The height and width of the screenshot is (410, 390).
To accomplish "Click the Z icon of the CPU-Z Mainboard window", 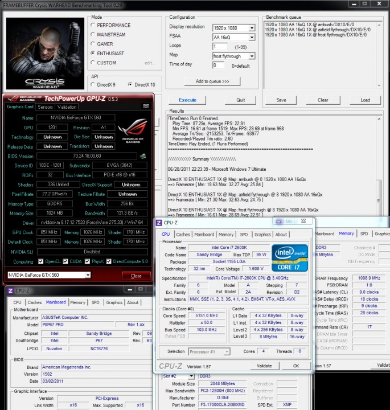I will 10,291.
